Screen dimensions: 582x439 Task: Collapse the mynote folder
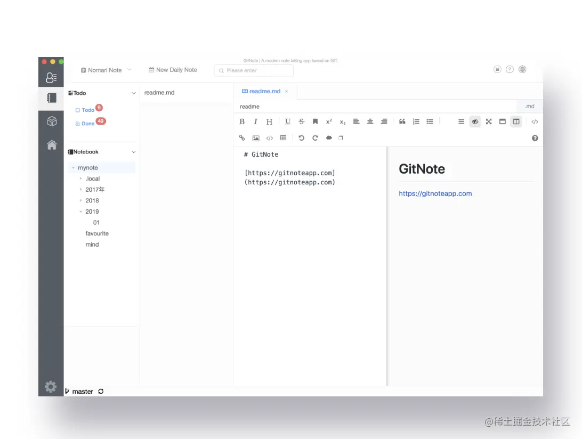point(73,168)
